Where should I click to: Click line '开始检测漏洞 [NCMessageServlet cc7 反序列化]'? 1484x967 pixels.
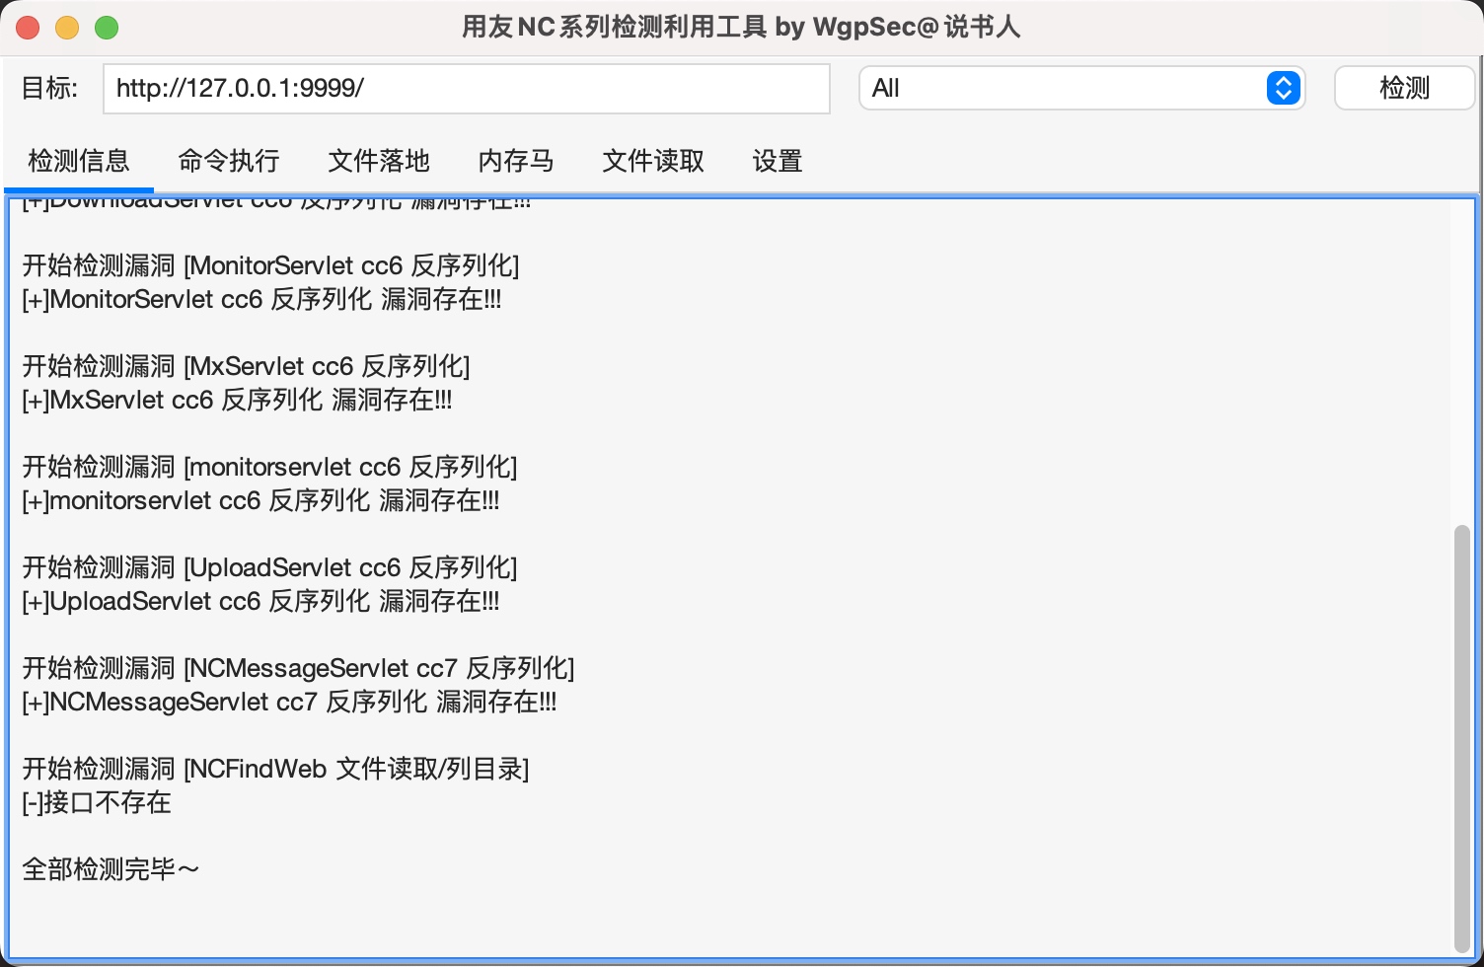coord(298,668)
